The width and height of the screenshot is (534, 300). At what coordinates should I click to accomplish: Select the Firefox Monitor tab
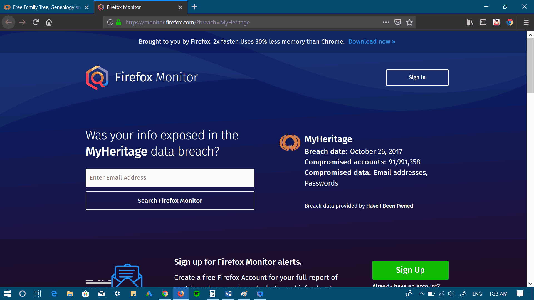point(141,7)
